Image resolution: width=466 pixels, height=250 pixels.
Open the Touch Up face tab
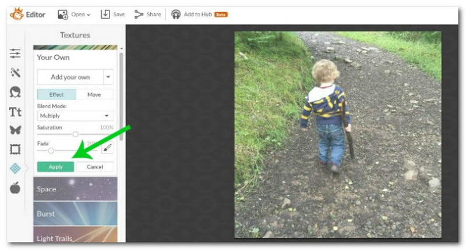click(x=15, y=92)
